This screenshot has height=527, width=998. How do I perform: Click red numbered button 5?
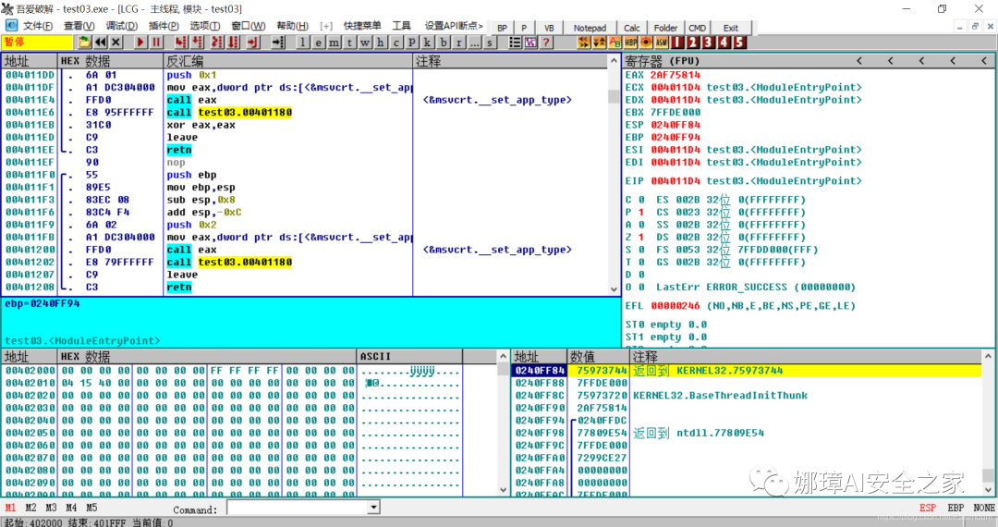pyautogui.click(x=739, y=42)
